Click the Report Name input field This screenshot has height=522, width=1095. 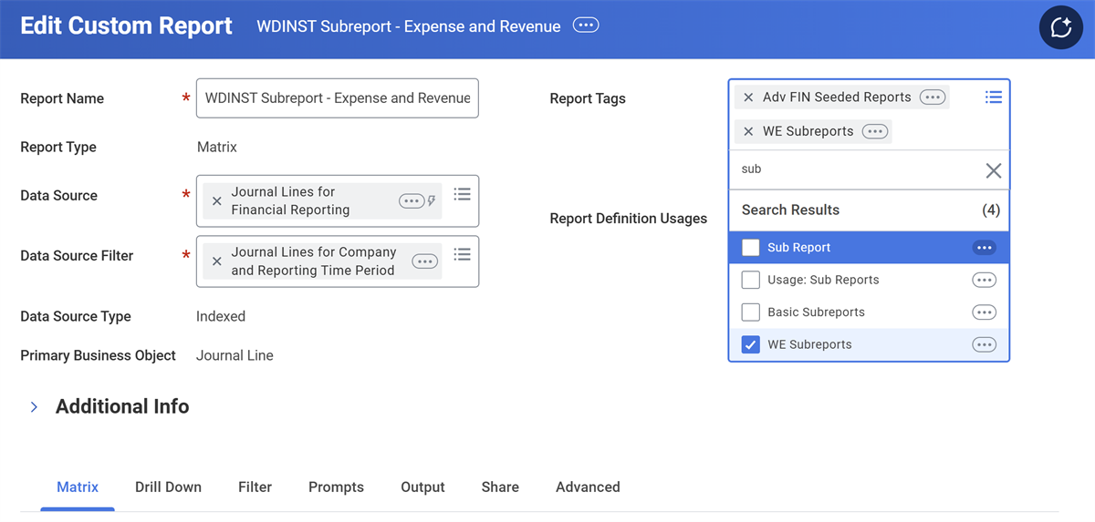338,98
